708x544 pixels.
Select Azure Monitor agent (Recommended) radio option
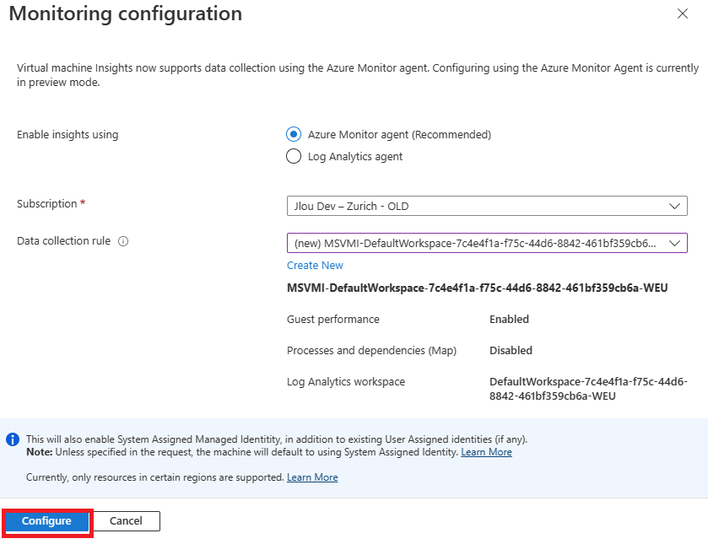point(294,135)
